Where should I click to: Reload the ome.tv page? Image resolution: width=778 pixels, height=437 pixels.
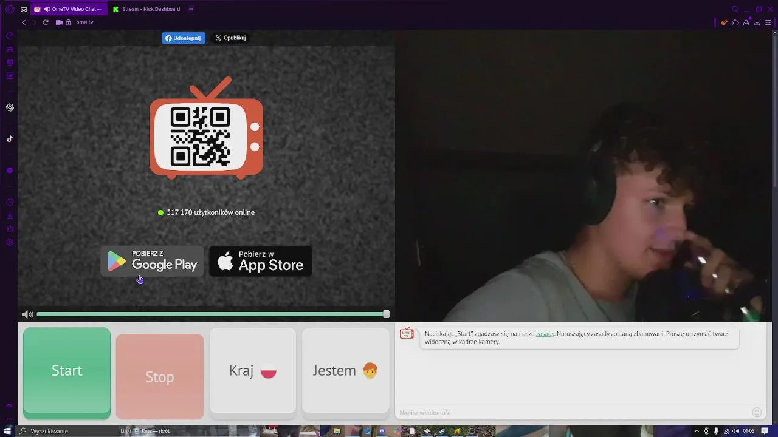click(45, 22)
